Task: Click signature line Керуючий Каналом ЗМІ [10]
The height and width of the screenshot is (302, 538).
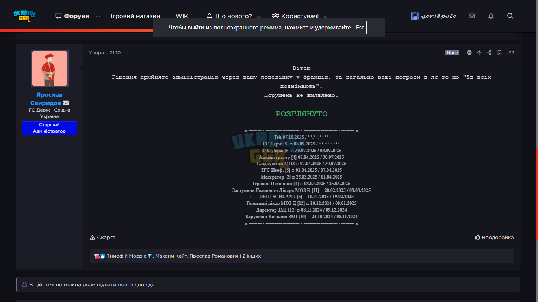Action: (x=302, y=217)
